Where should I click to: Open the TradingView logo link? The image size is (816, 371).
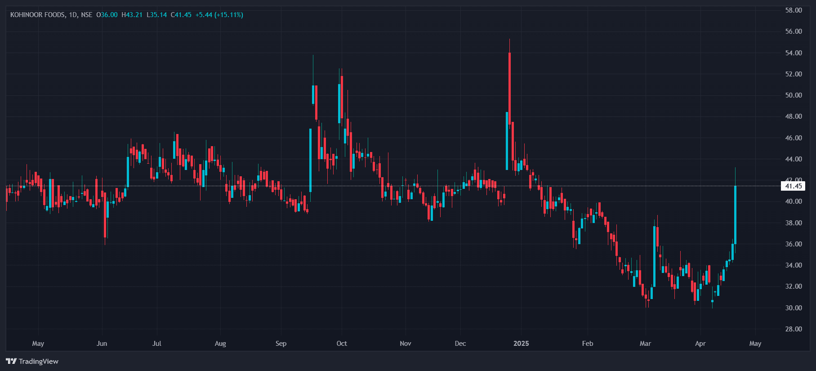point(32,361)
